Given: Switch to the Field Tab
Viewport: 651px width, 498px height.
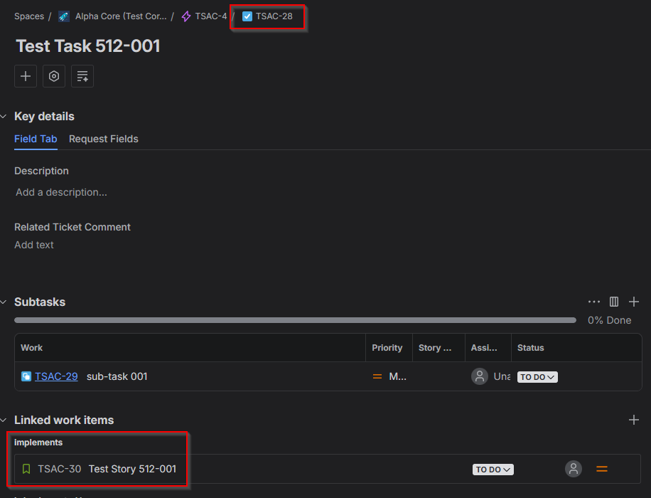Looking at the screenshot, I should pyautogui.click(x=36, y=139).
